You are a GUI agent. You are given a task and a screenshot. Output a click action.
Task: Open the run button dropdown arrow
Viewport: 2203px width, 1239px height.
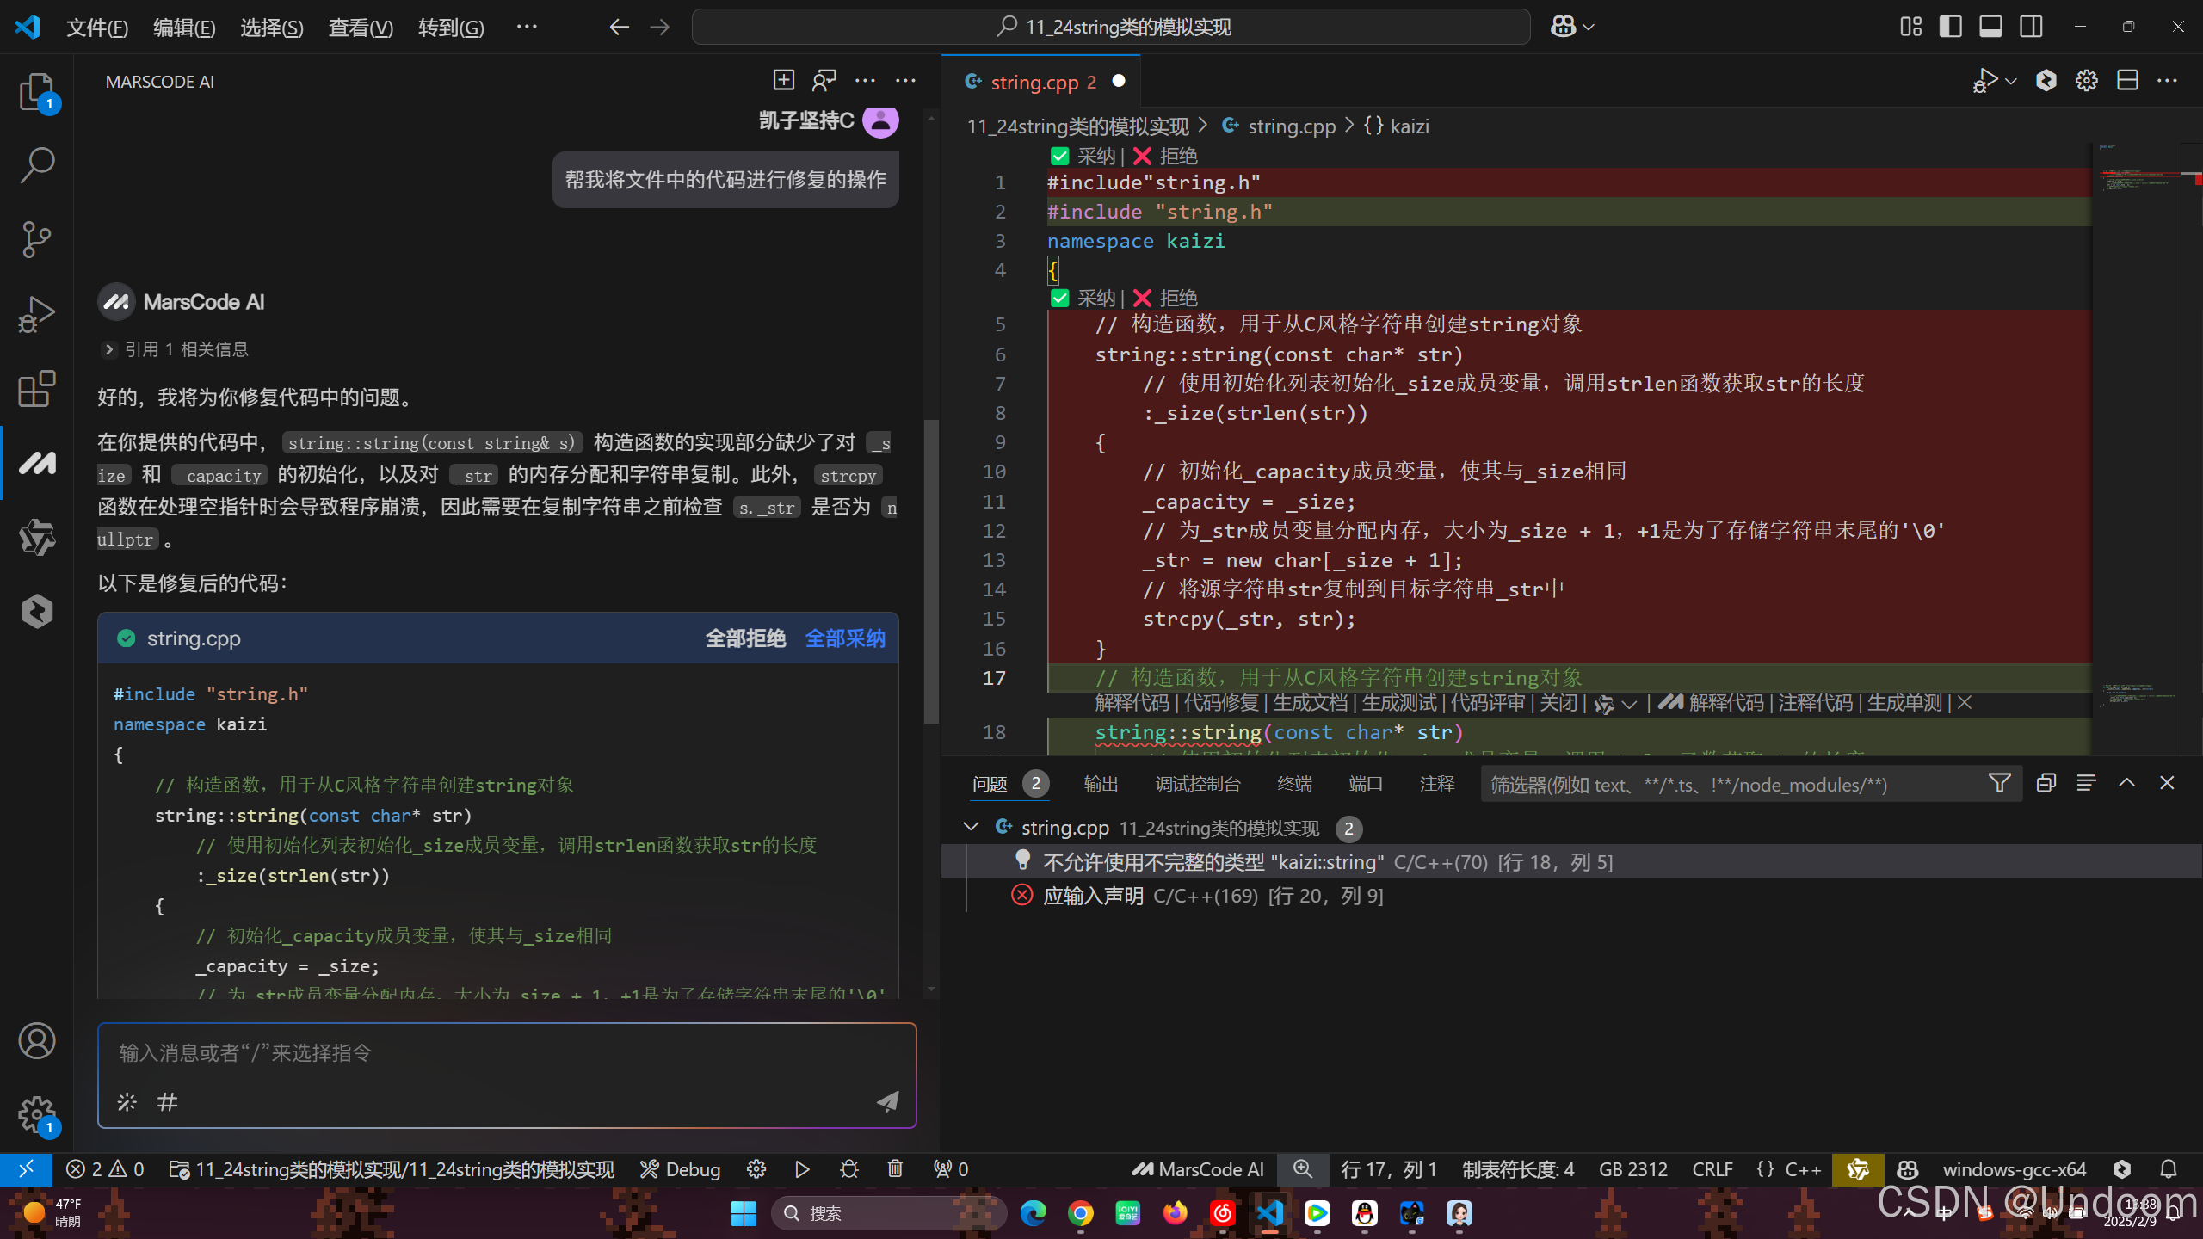(x=2011, y=81)
